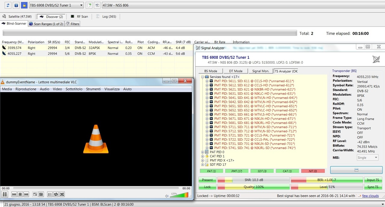The image size is (385, 207).
Task: Click the VLC next track button
Action: (26, 194)
